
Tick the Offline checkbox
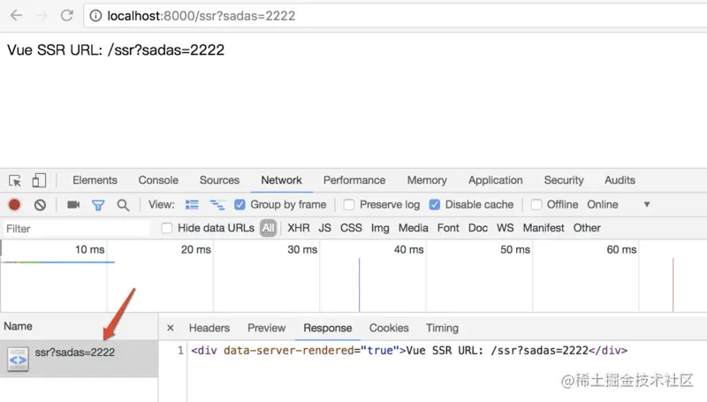[536, 205]
